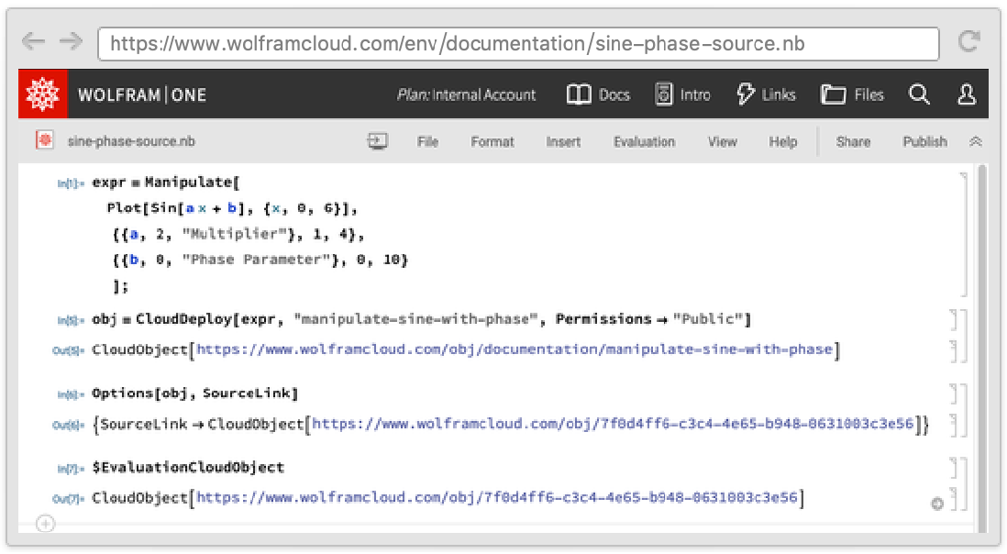
Task: Open the Files folder icon
Action: click(x=833, y=94)
